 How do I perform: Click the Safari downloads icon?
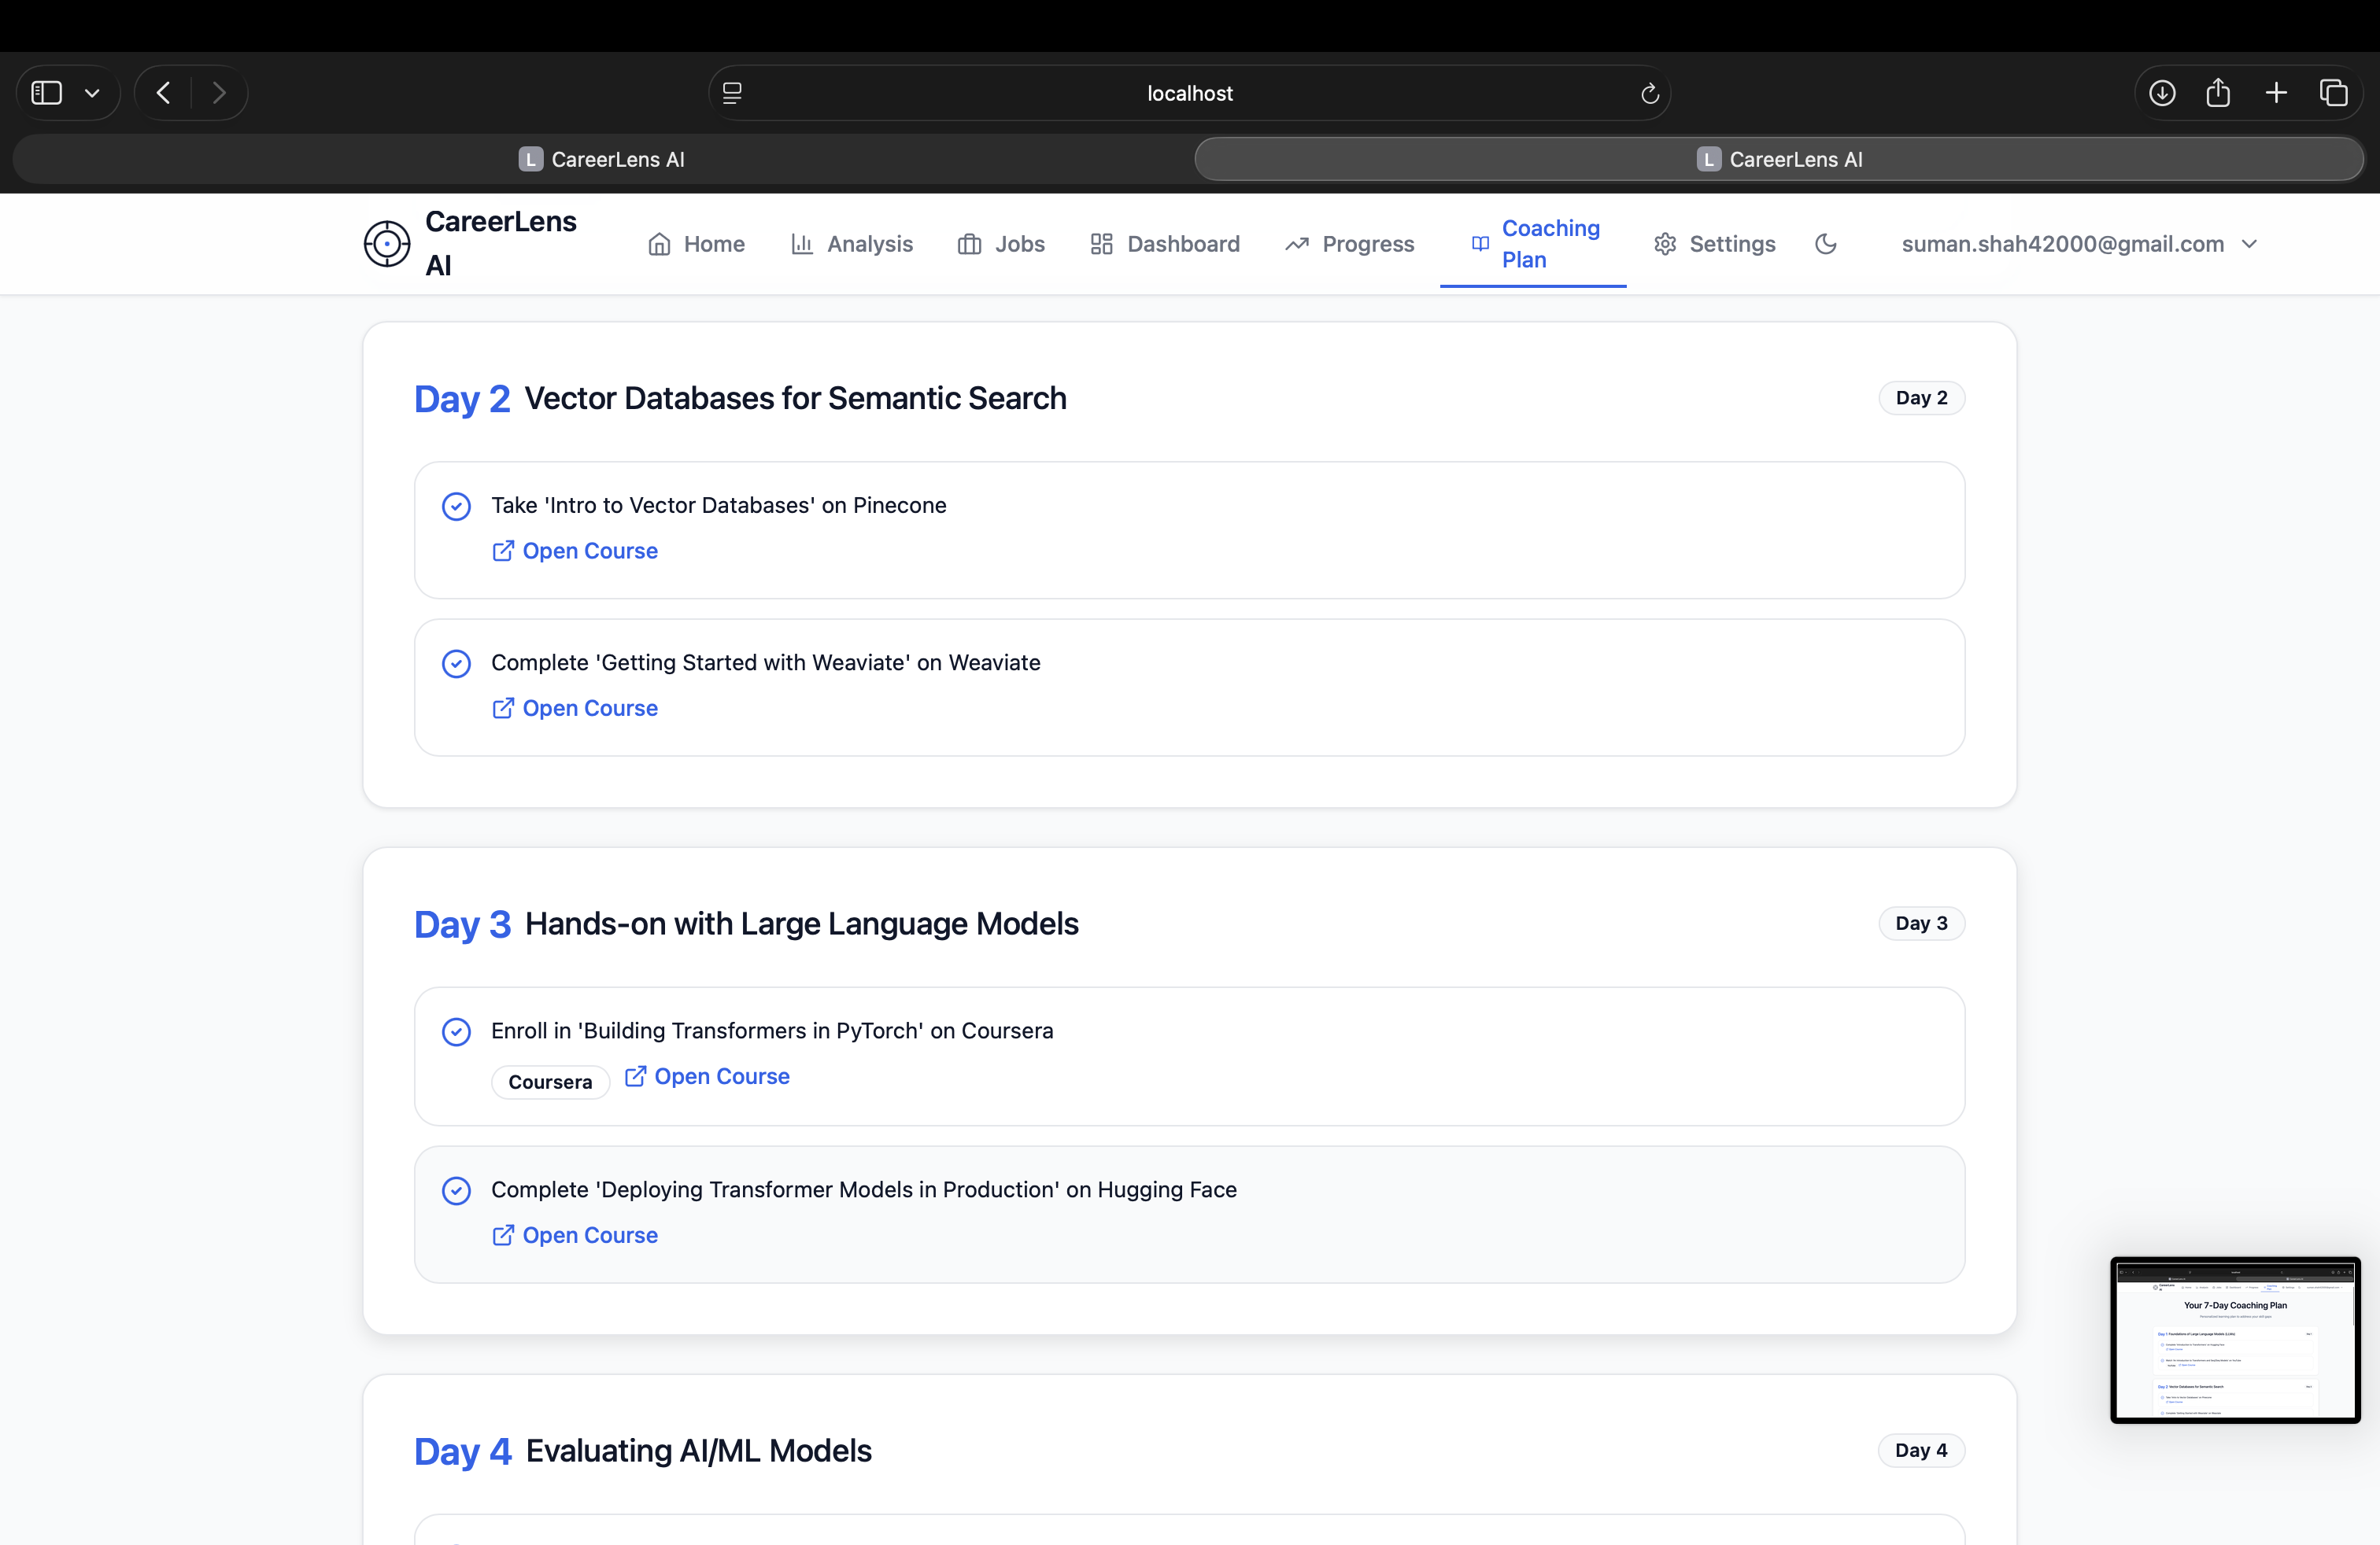tap(2162, 93)
